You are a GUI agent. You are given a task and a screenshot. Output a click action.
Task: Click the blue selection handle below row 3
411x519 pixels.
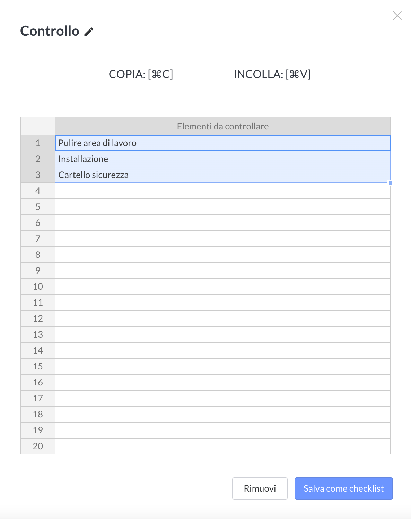391,182
